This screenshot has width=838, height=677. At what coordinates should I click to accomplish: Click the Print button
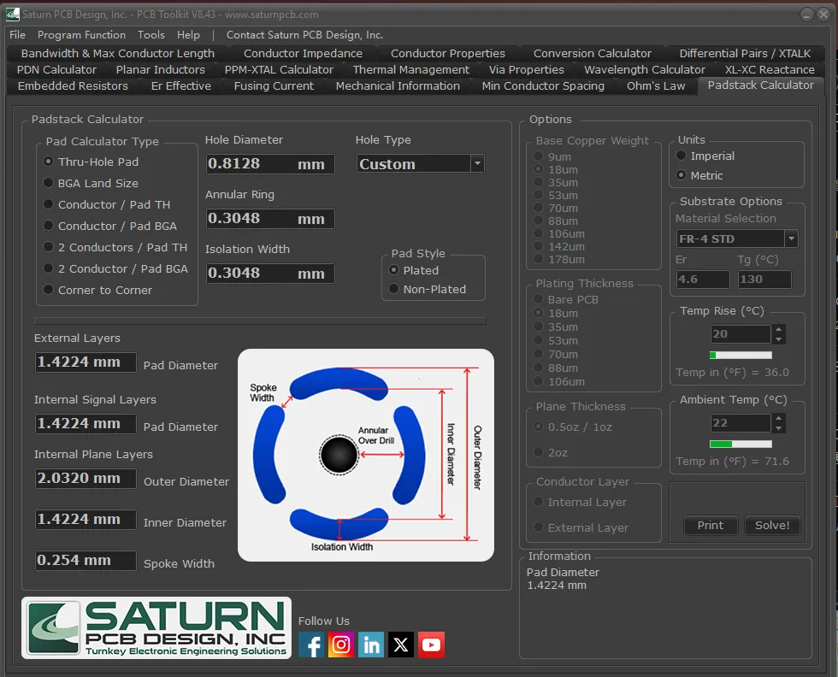(x=711, y=525)
